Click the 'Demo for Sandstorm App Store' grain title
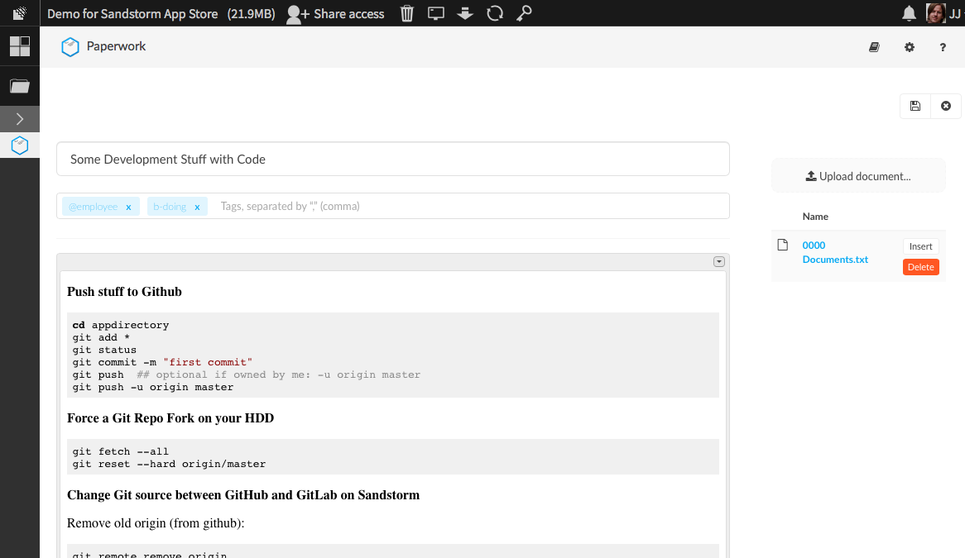 (132, 13)
